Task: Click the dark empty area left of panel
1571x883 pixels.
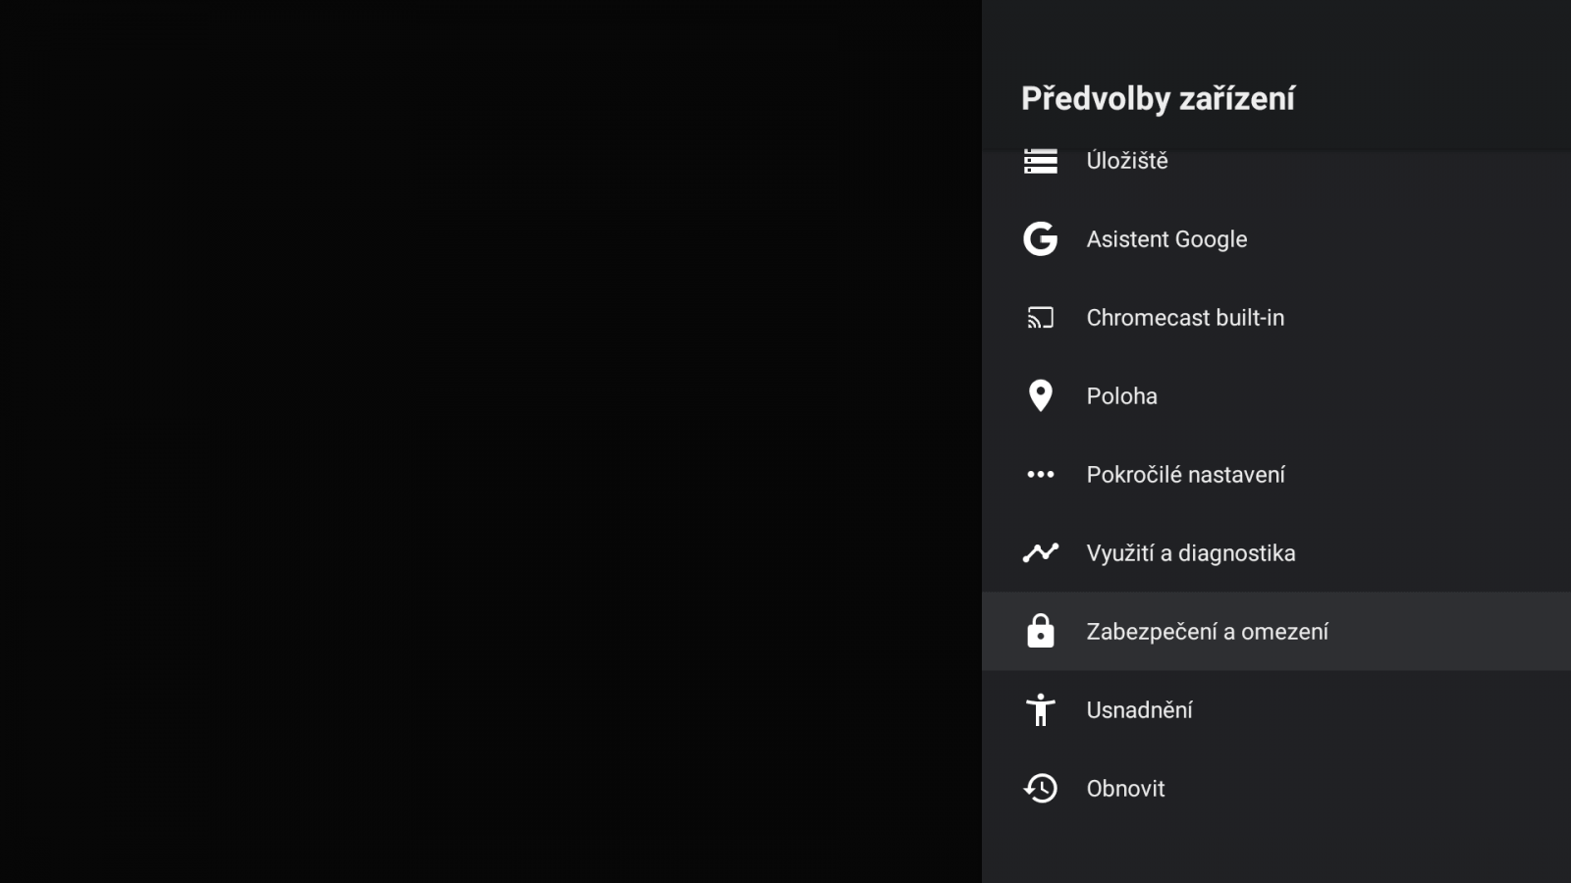Action: click(x=491, y=441)
